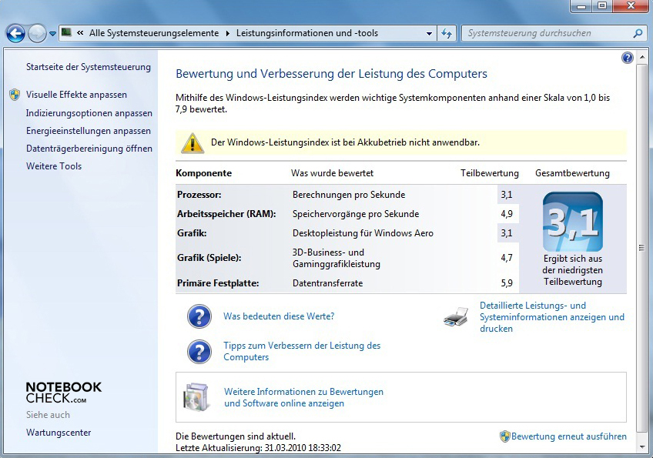Click the 5,9 Festplatte subscore
This screenshot has width=653, height=458.
(x=507, y=283)
